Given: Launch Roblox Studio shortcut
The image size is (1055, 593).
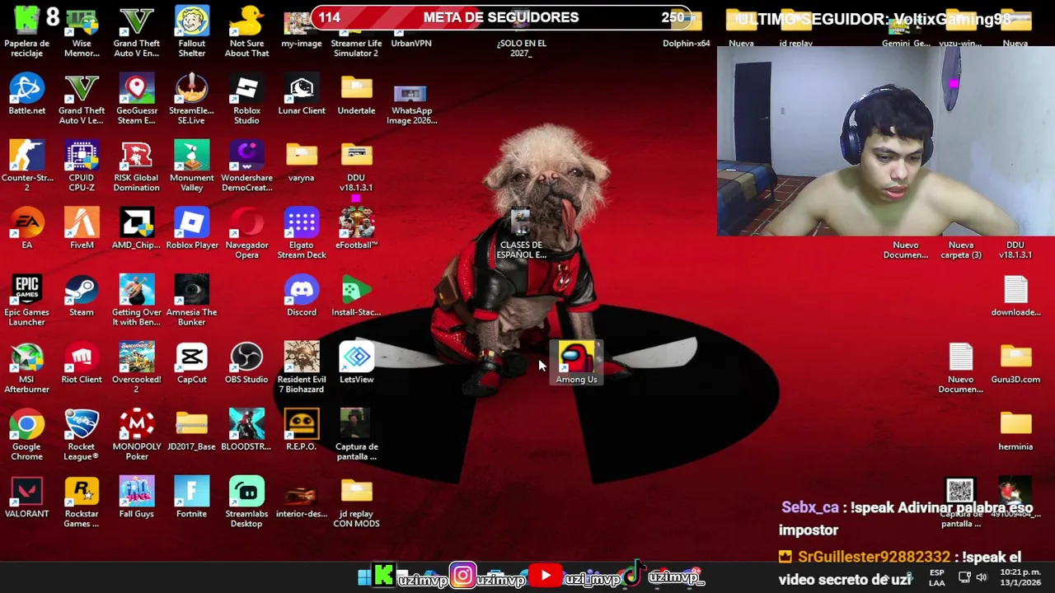Looking at the screenshot, I should (246, 99).
